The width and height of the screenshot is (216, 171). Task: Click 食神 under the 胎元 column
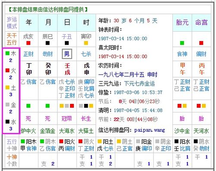point(182,54)
